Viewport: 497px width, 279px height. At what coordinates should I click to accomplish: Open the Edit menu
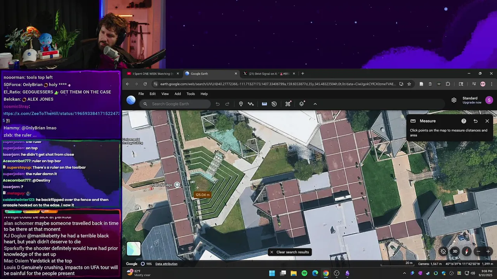(x=153, y=94)
